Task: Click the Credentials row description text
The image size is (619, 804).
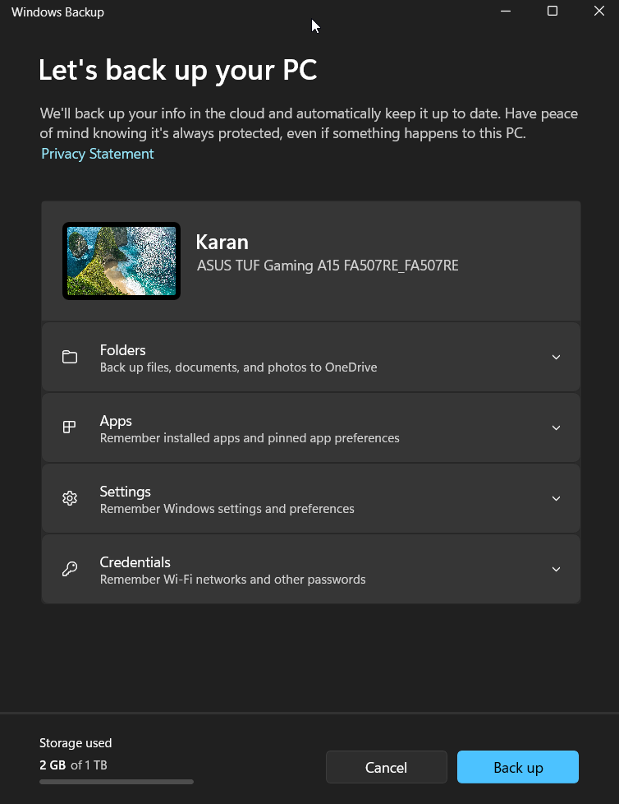Action: (x=232, y=580)
